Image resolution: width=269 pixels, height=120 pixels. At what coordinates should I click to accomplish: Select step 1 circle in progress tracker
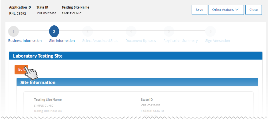point(13,31)
